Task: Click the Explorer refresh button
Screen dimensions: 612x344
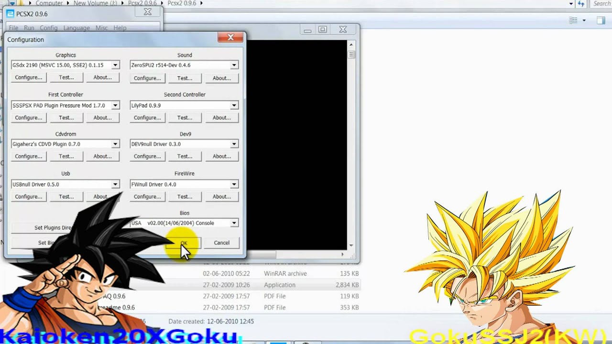Action: point(581,4)
